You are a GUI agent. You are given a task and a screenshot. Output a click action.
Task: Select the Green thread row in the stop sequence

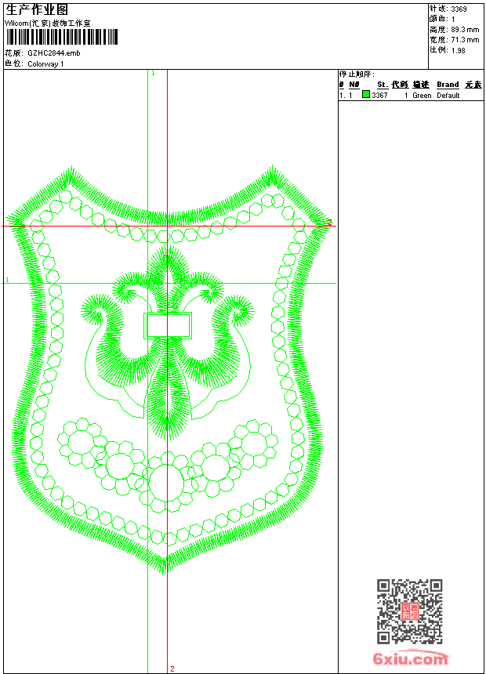421,96
